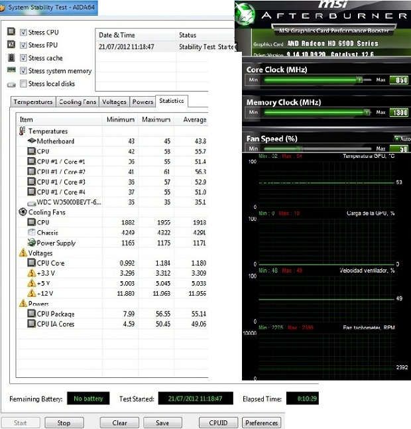Screen dimensions: 411x429
Task: Click the +3.3 V voltage icon
Action: click(x=32, y=273)
